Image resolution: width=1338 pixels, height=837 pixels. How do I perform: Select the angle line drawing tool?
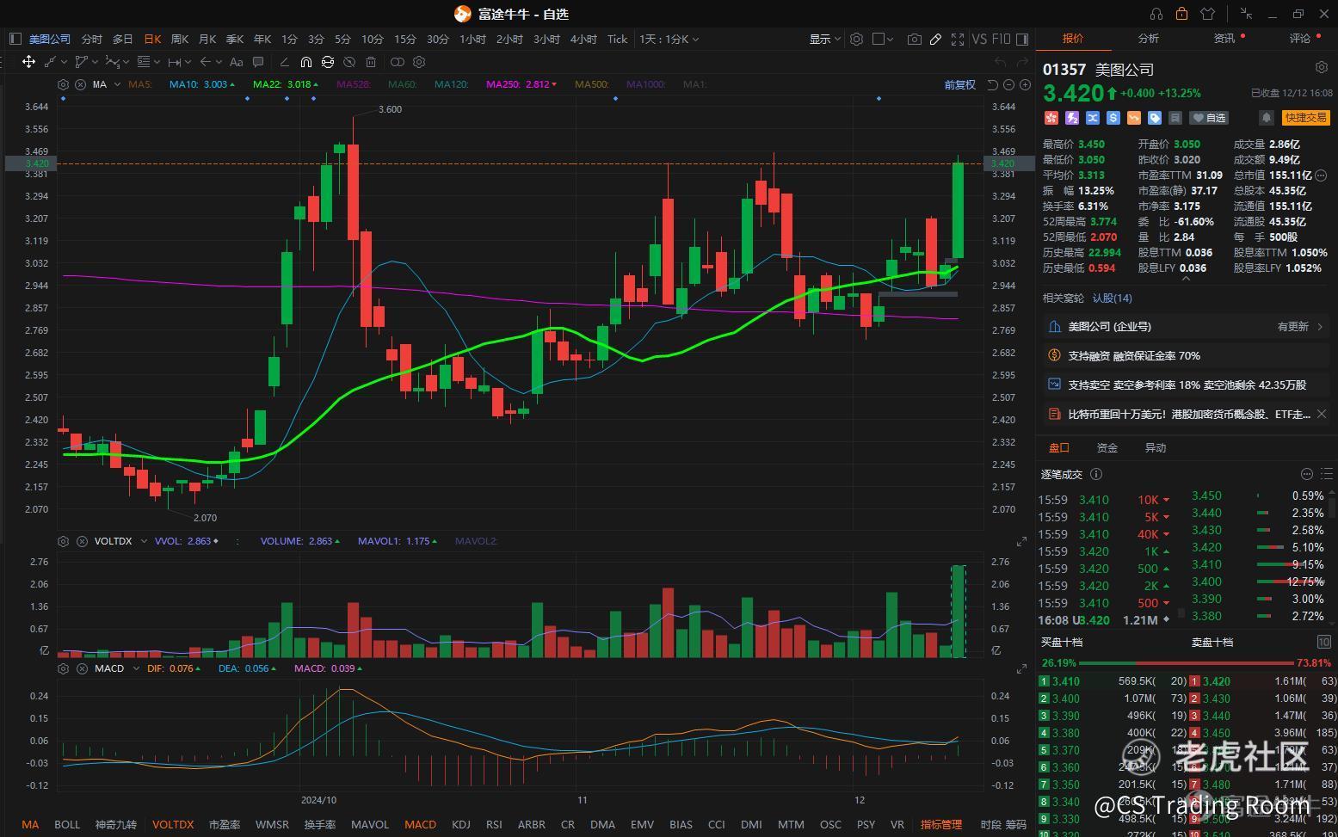284,62
